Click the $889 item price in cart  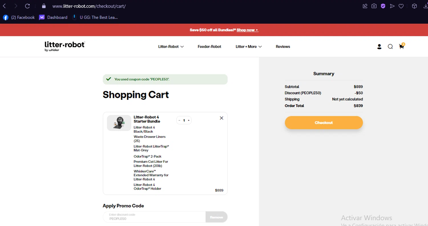coord(219,190)
